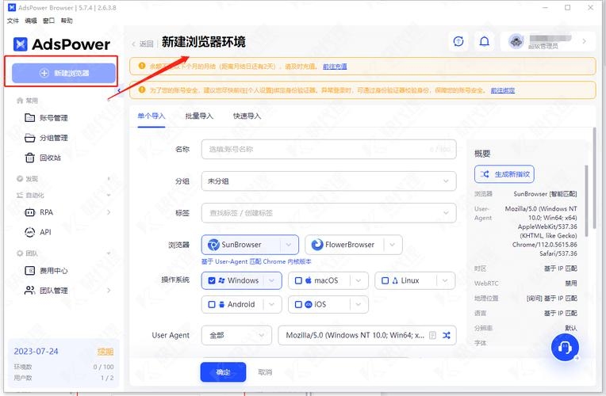The width and height of the screenshot is (606, 396).
Task: Open 分组管理 in the sidebar
Action: point(54,138)
